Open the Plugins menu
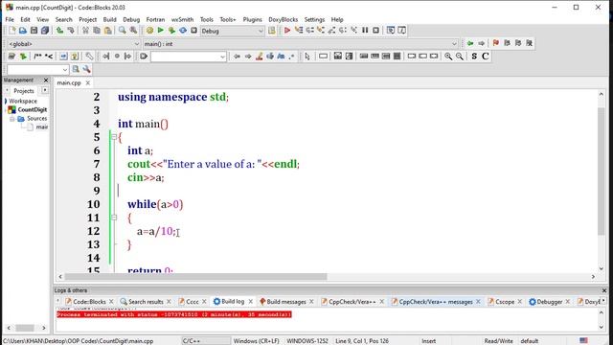Image resolution: width=613 pixels, height=345 pixels. tap(252, 19)
